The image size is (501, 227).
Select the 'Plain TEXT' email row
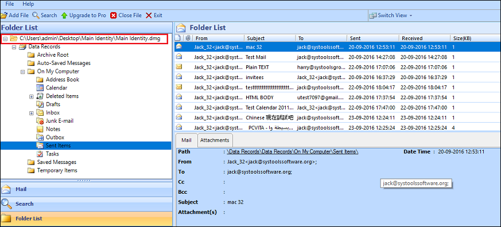337,67
